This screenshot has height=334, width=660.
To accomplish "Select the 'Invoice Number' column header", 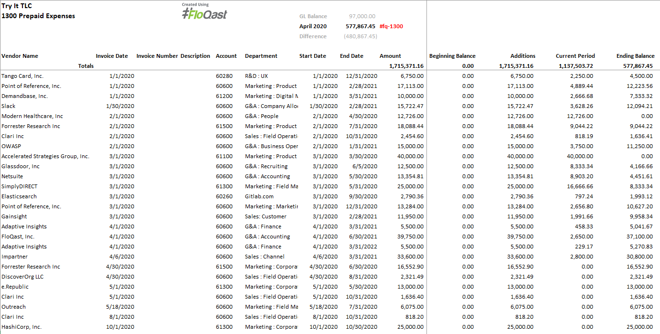I will [157, 56].
